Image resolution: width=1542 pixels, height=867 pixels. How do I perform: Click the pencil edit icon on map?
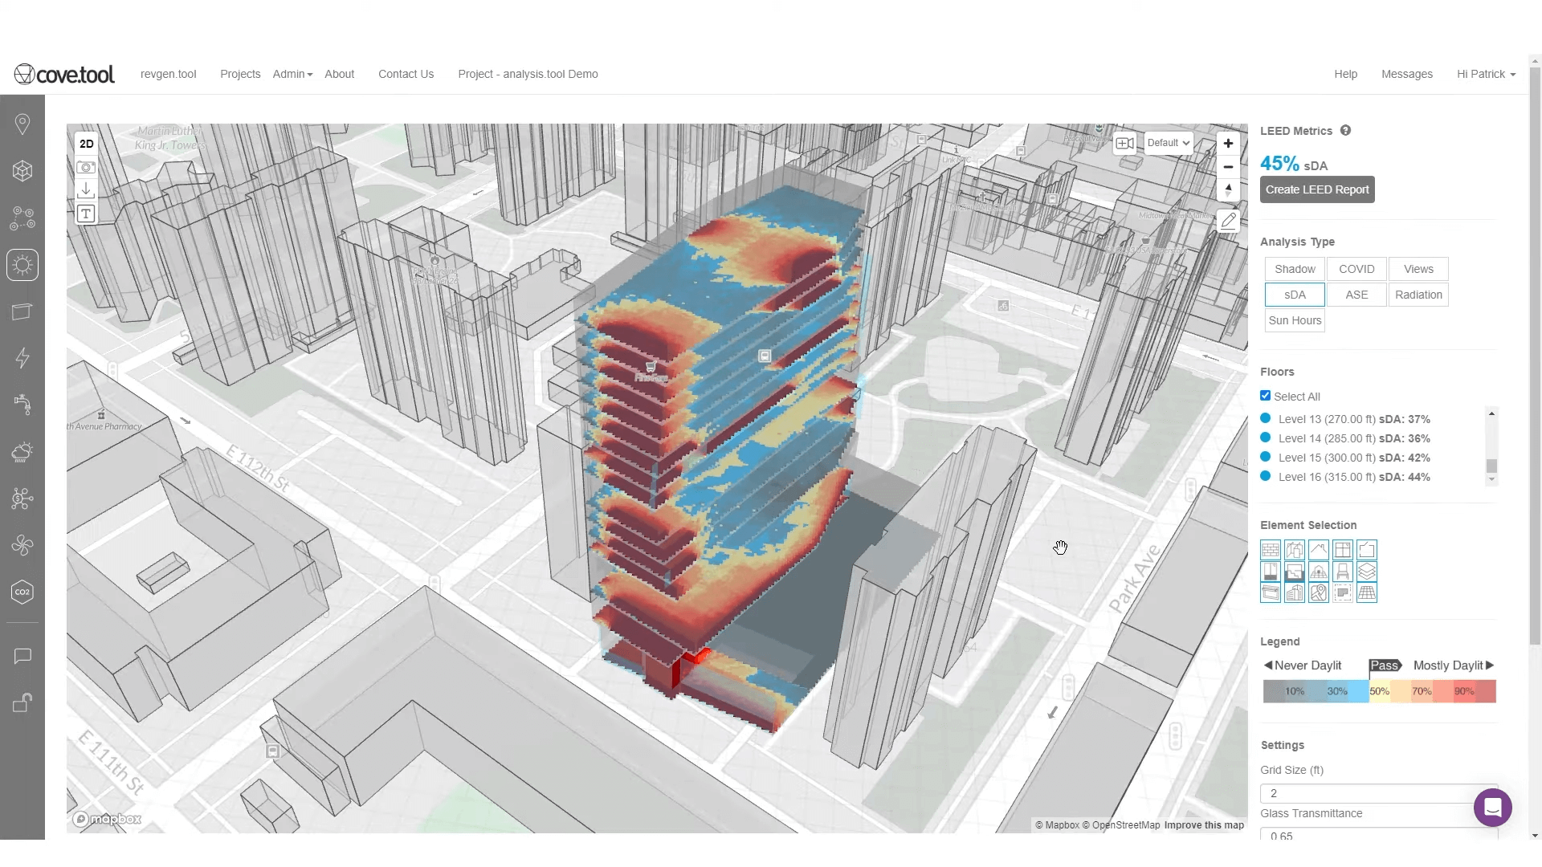coord(1228,221)
